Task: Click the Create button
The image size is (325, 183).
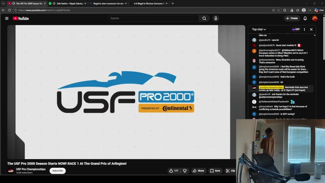Action: click(292, 18)
